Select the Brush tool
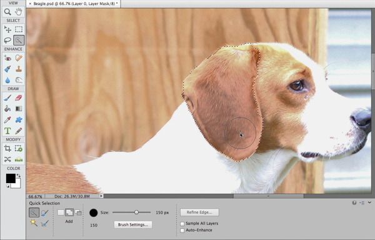This screenshot has width=375, height=240. [x=7, y=97]
